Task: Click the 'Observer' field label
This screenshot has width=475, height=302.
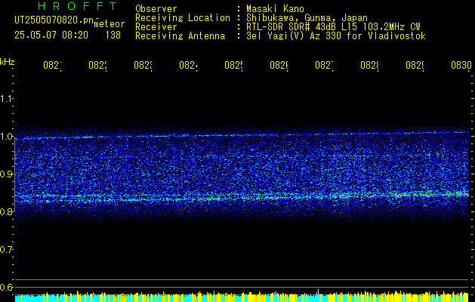Action: click(156, 9)
